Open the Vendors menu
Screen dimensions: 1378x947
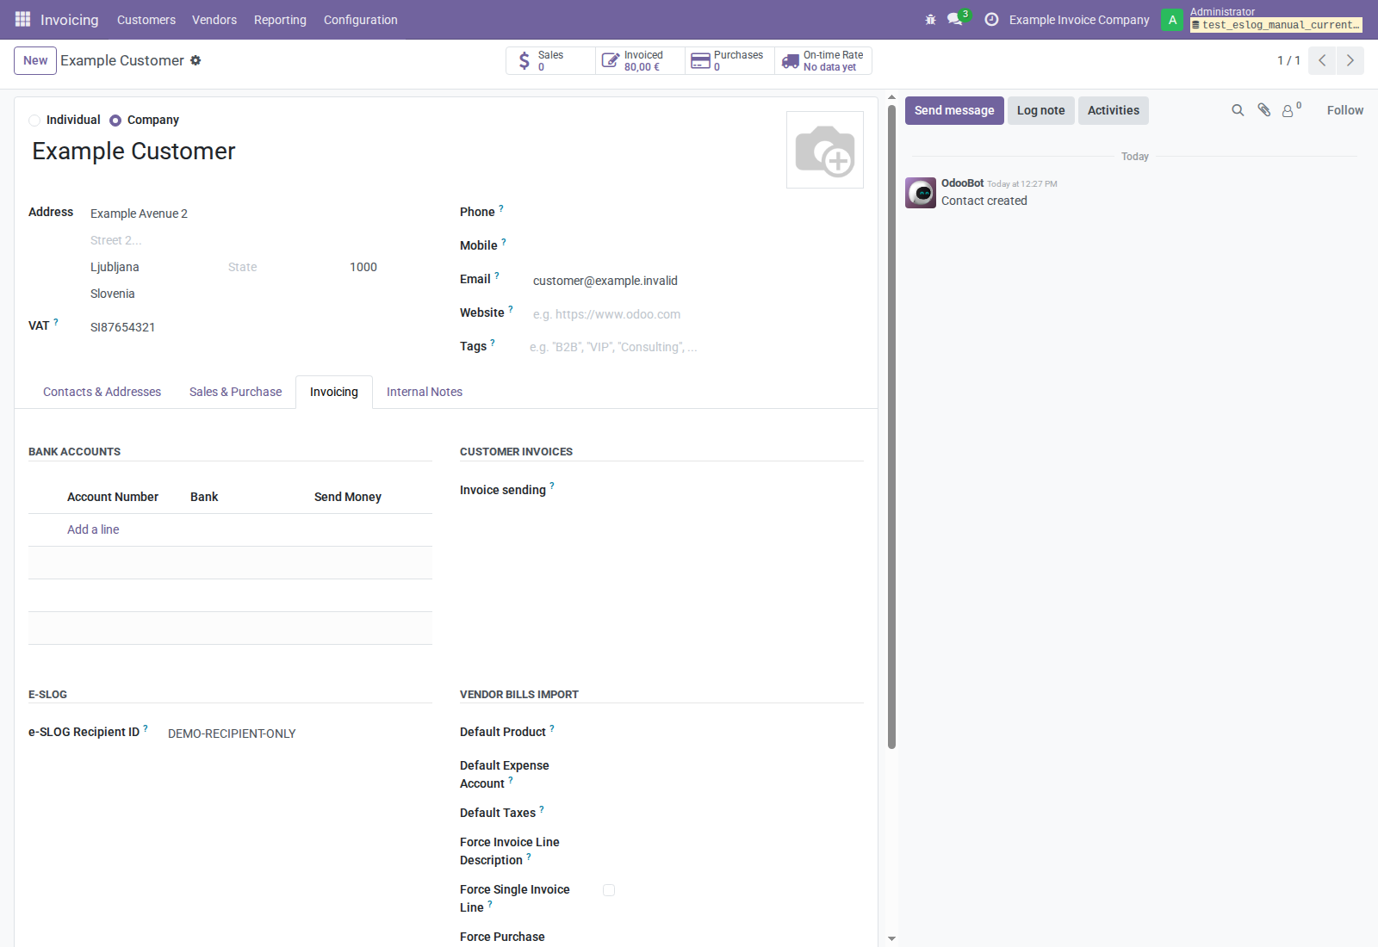[x=214, y=20]
